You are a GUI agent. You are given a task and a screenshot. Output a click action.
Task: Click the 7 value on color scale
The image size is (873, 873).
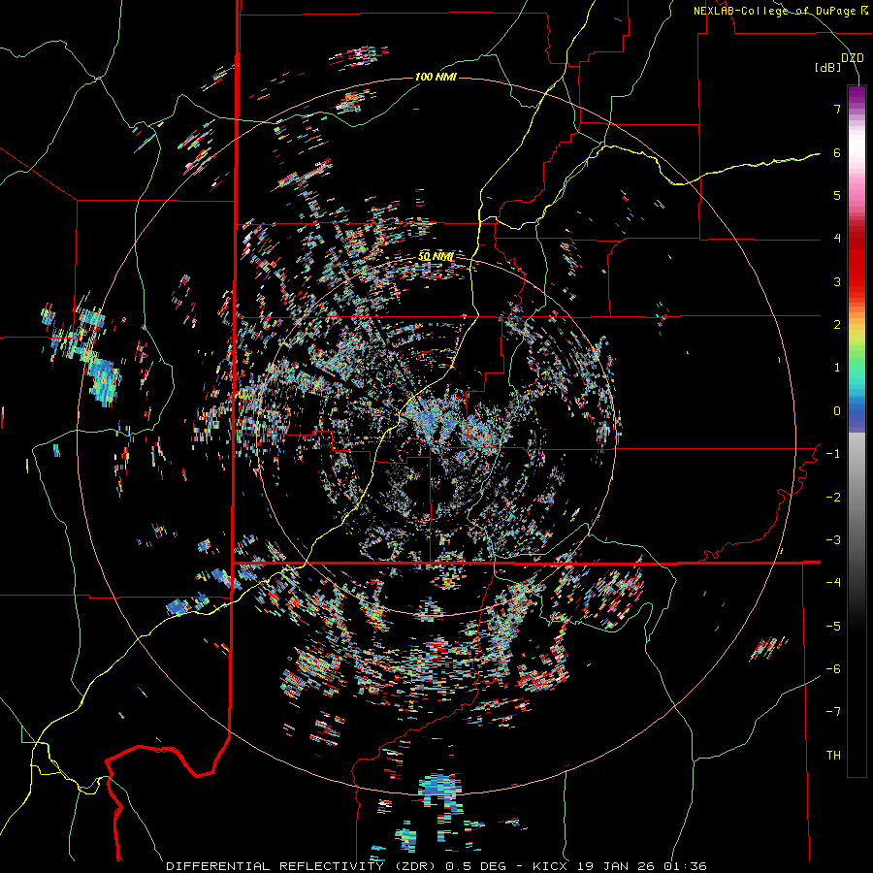(x=837, y=109)
